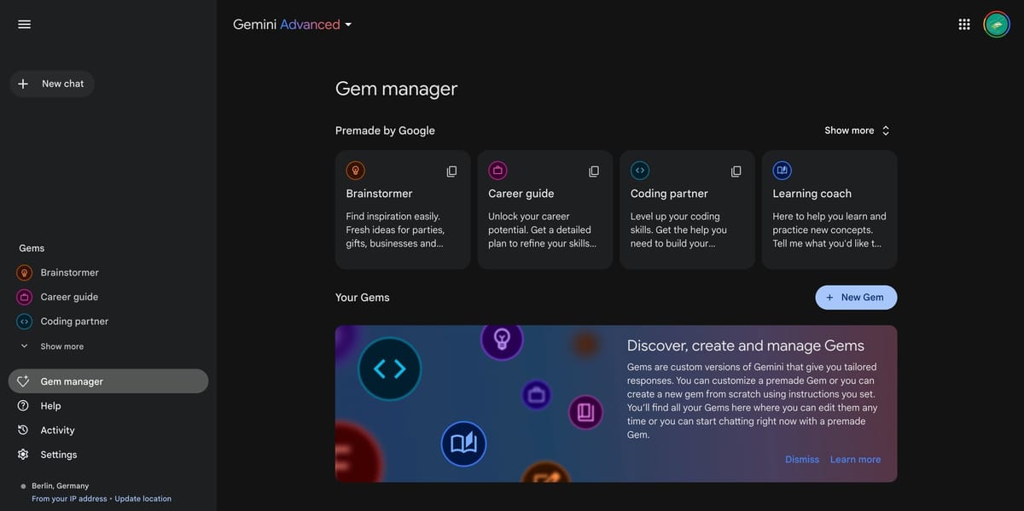Image resolution: width=1024 pixels, height=511 pixels.
Task: Click Update location for Berlin, Germany
Action: (x=143, y=498)
